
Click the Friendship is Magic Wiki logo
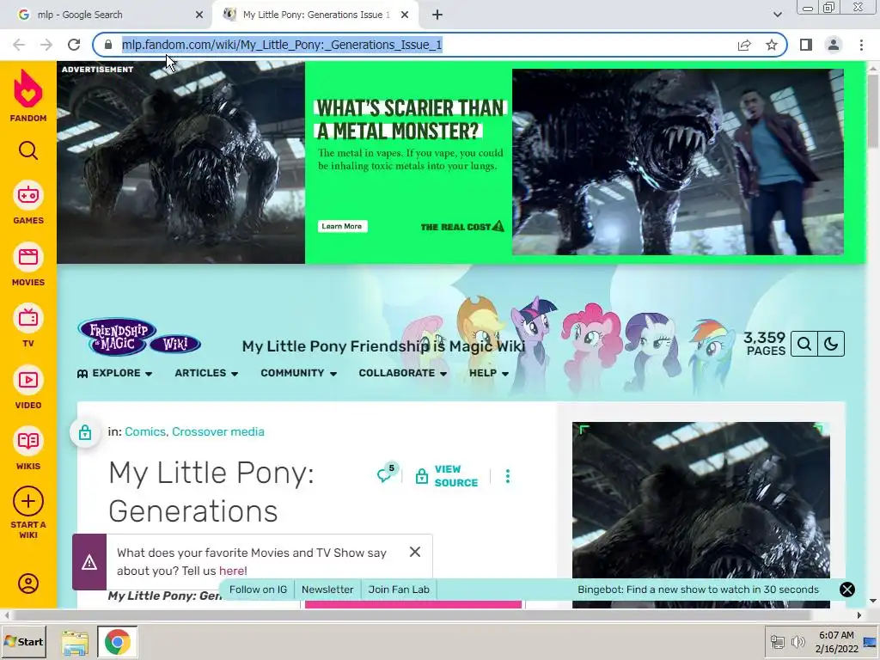click(139, 337)
